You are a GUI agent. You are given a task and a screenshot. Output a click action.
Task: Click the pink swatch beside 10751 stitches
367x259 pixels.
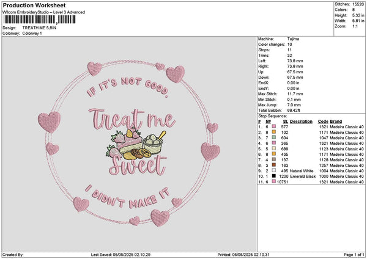(x=273, y=181)
